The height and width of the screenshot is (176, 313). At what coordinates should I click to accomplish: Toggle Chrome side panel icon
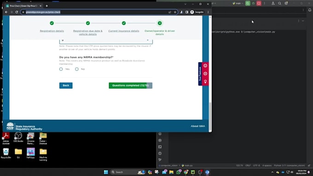point(186,12)
